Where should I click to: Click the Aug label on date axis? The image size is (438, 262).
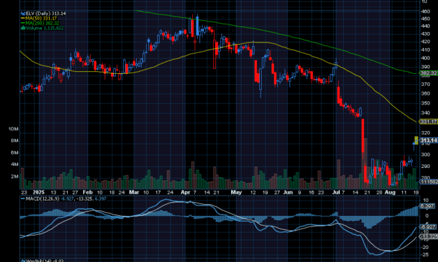pos(390,192)
